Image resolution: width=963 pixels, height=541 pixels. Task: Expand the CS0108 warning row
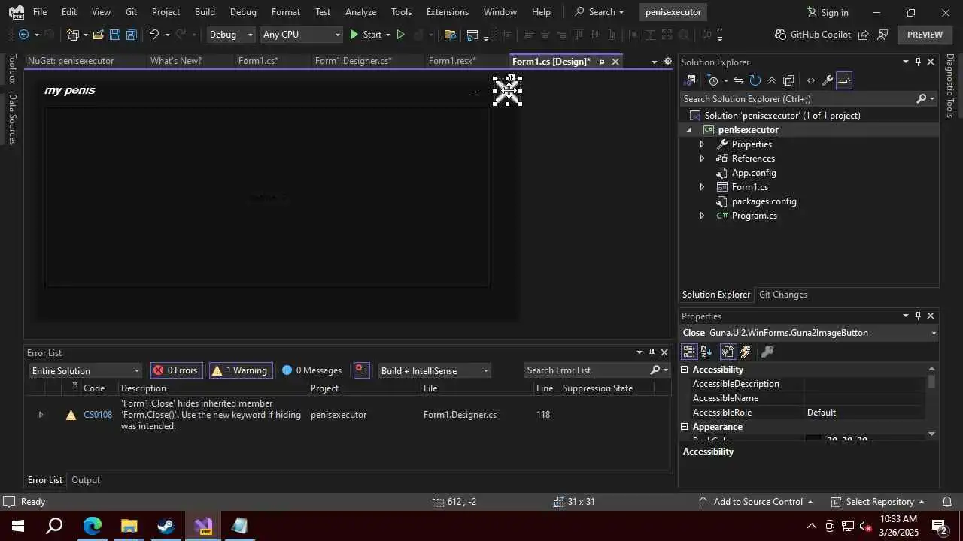coord(41,415)
